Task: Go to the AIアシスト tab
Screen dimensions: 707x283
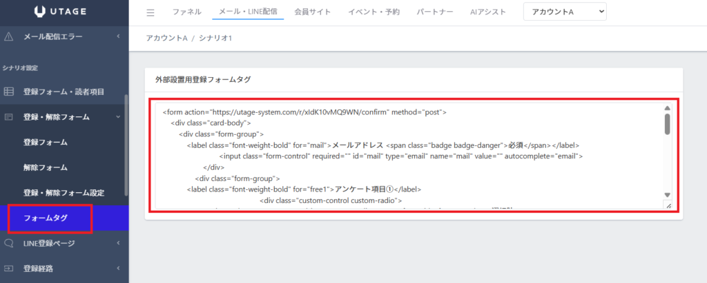Action: 487,12
